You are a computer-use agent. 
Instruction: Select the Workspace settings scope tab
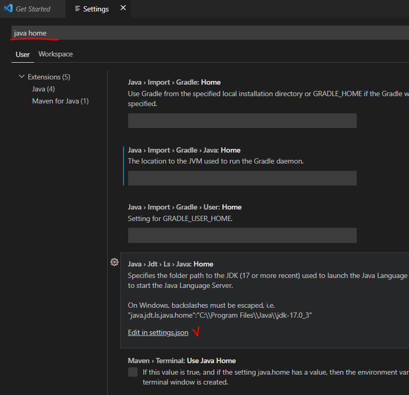(x=55, y=54)
